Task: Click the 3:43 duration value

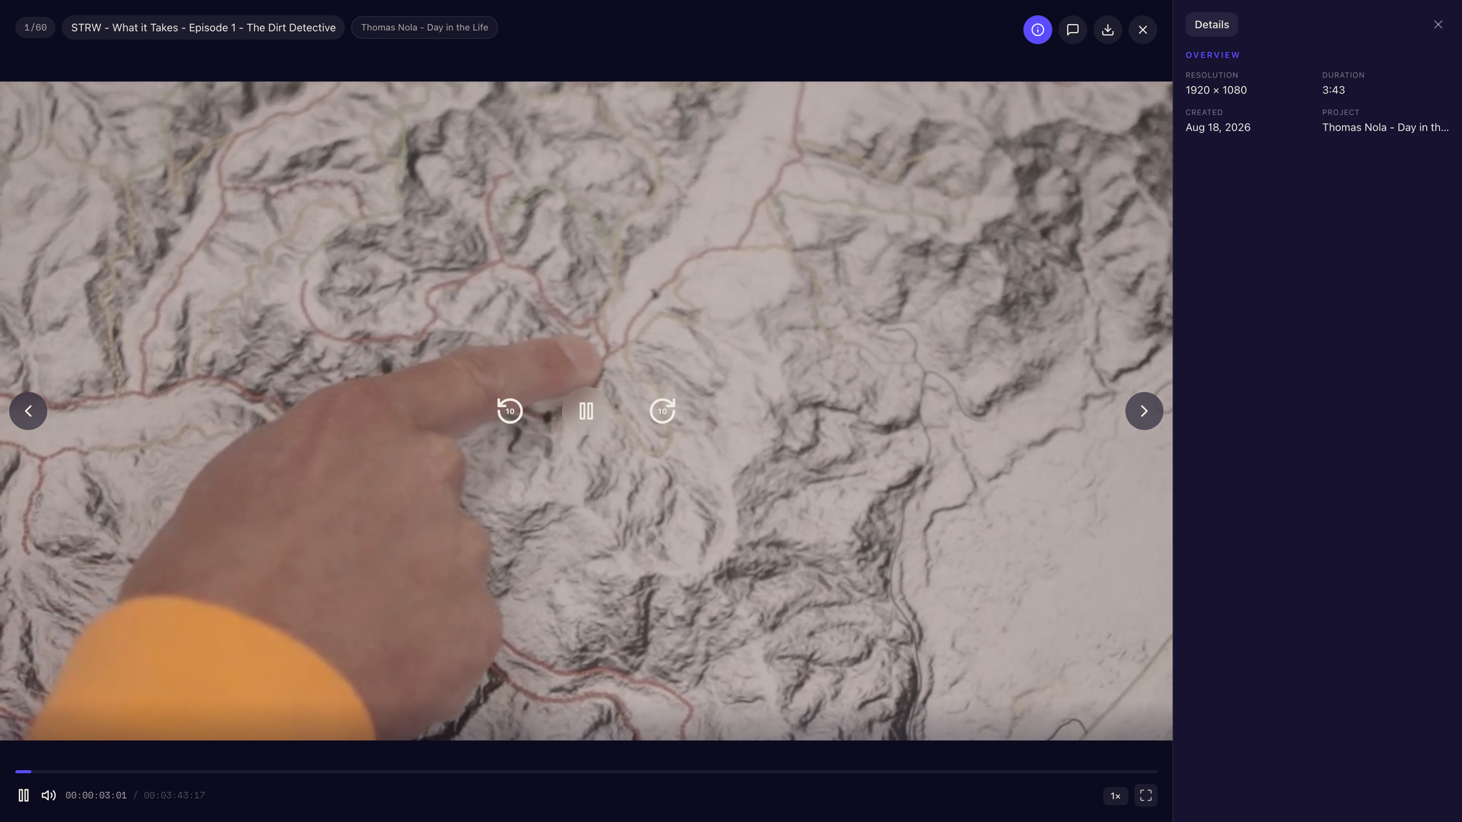Action: (x=1334, y=90)
